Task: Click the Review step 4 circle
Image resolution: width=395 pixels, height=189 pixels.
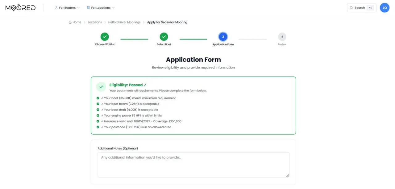Action: (282, 36)
